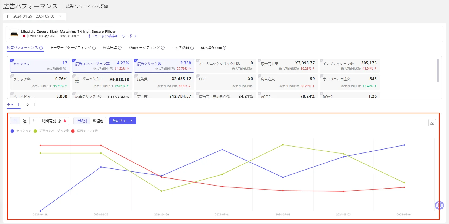Click the calendar icon in date picker
This screenshot has width=449, height=224.
point(9,16)
